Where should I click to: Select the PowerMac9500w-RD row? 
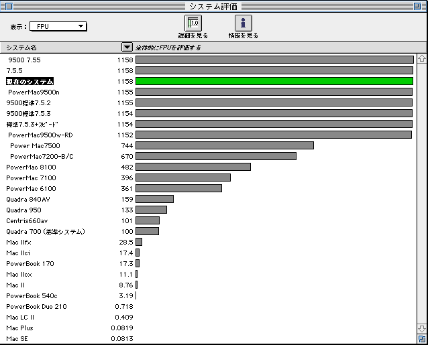point(207,135)
